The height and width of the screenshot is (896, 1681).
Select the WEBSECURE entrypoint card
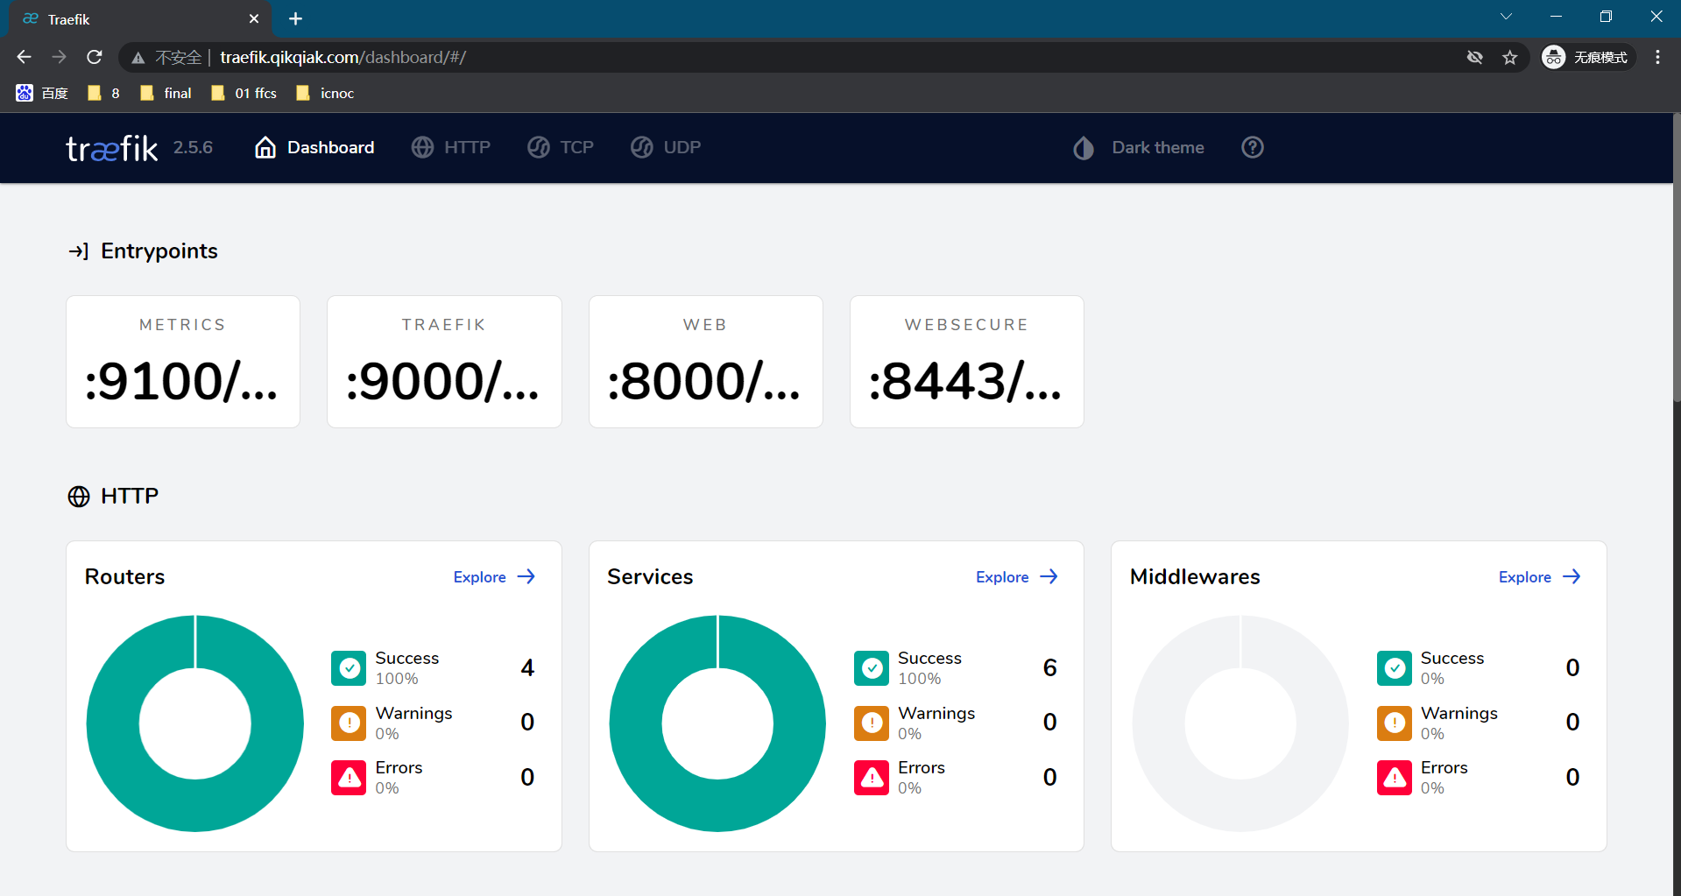pos(967,362)
